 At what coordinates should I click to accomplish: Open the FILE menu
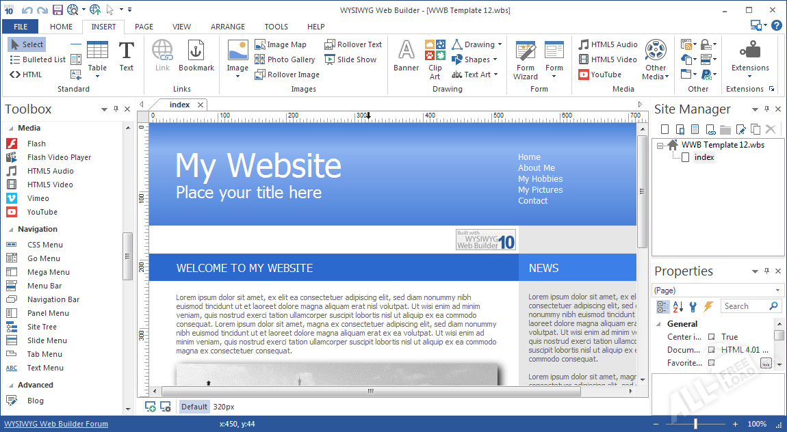pos(21,27)
